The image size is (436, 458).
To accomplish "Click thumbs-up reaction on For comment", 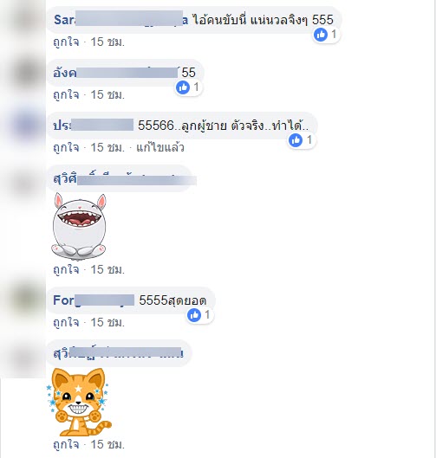I will coord(199,315).
